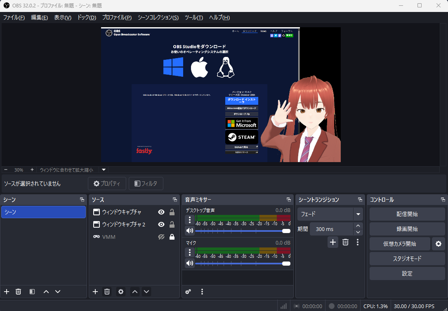This screenshot has height=311, width=448.
Task: Decrease transition duration with down arrow
Action: tap(358, 232)
